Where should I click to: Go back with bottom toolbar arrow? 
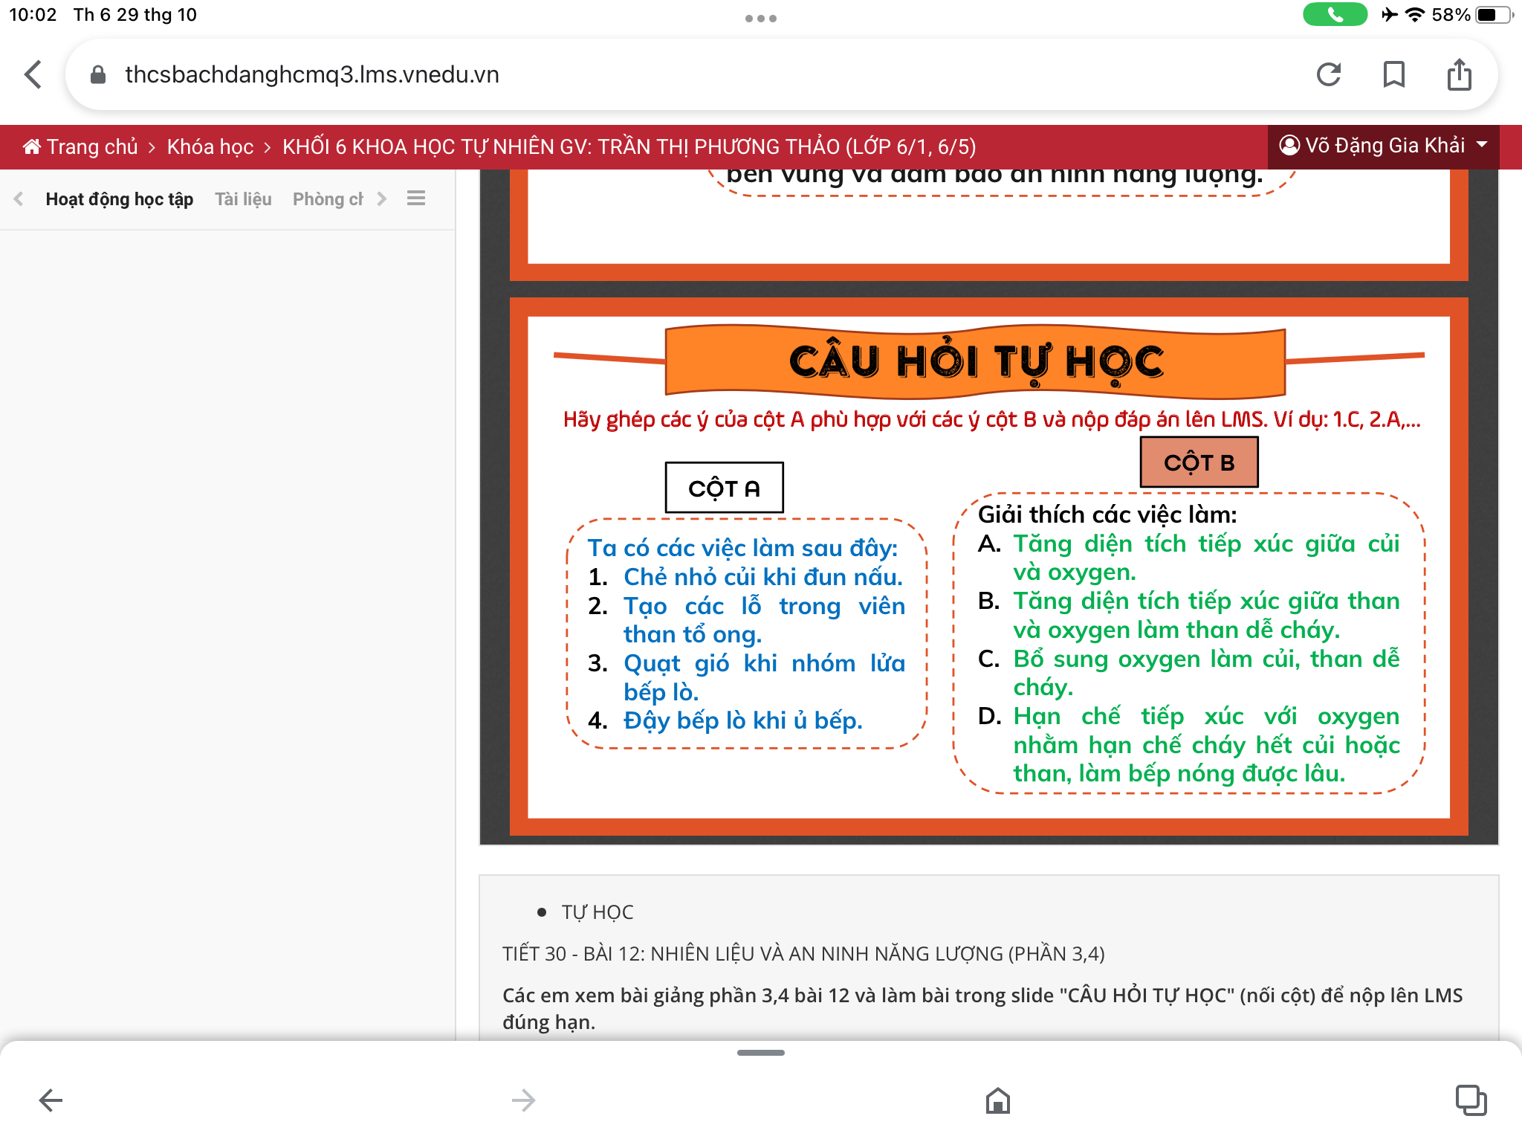pos(51,1100)
